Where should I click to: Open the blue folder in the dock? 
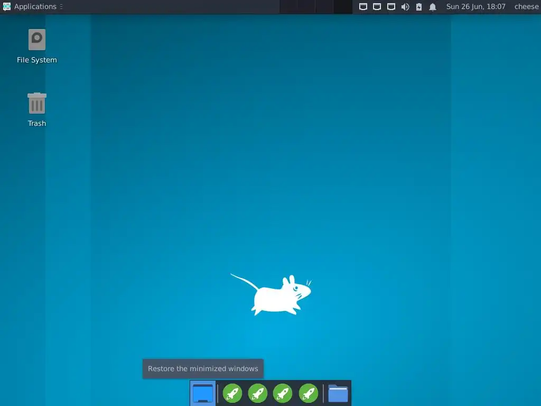338,393
